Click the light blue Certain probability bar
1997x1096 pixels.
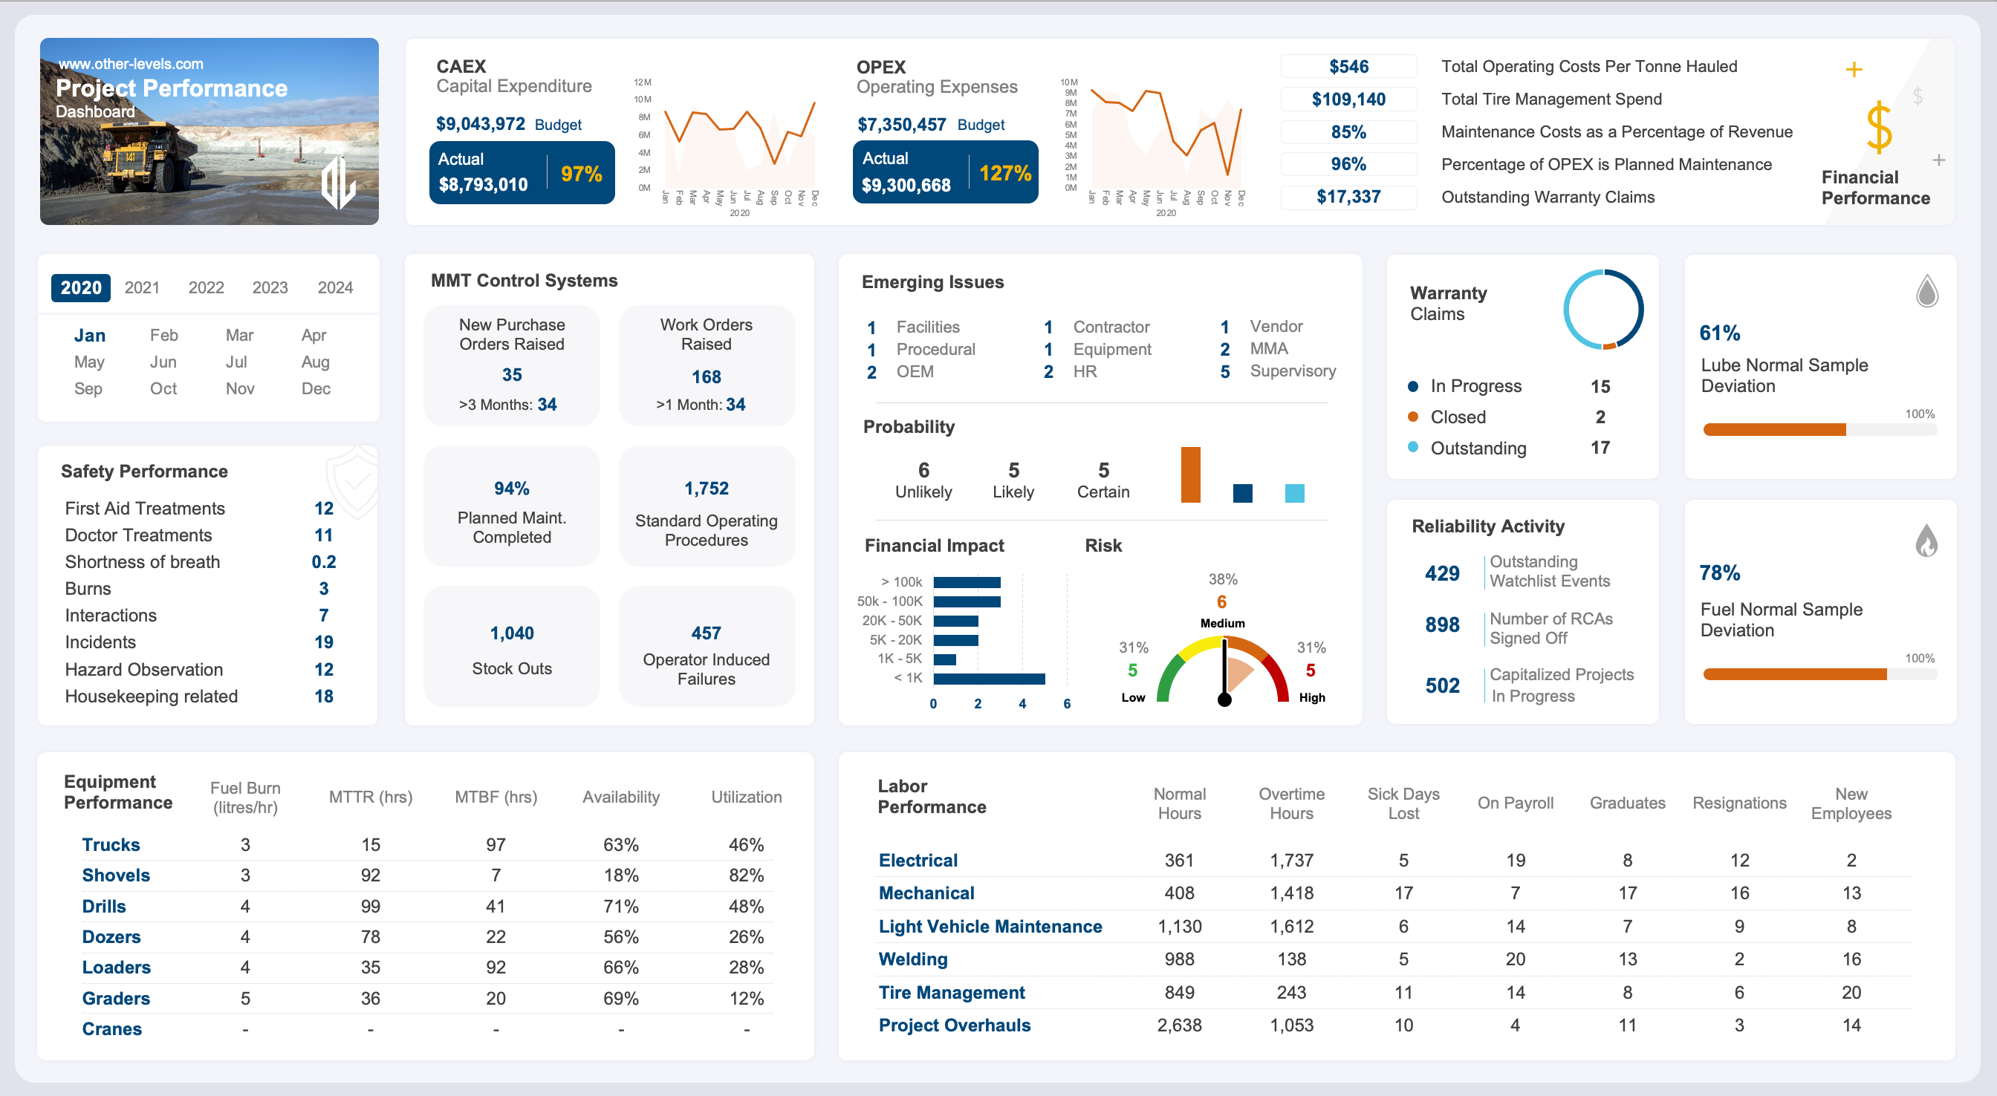(1295, 493)
